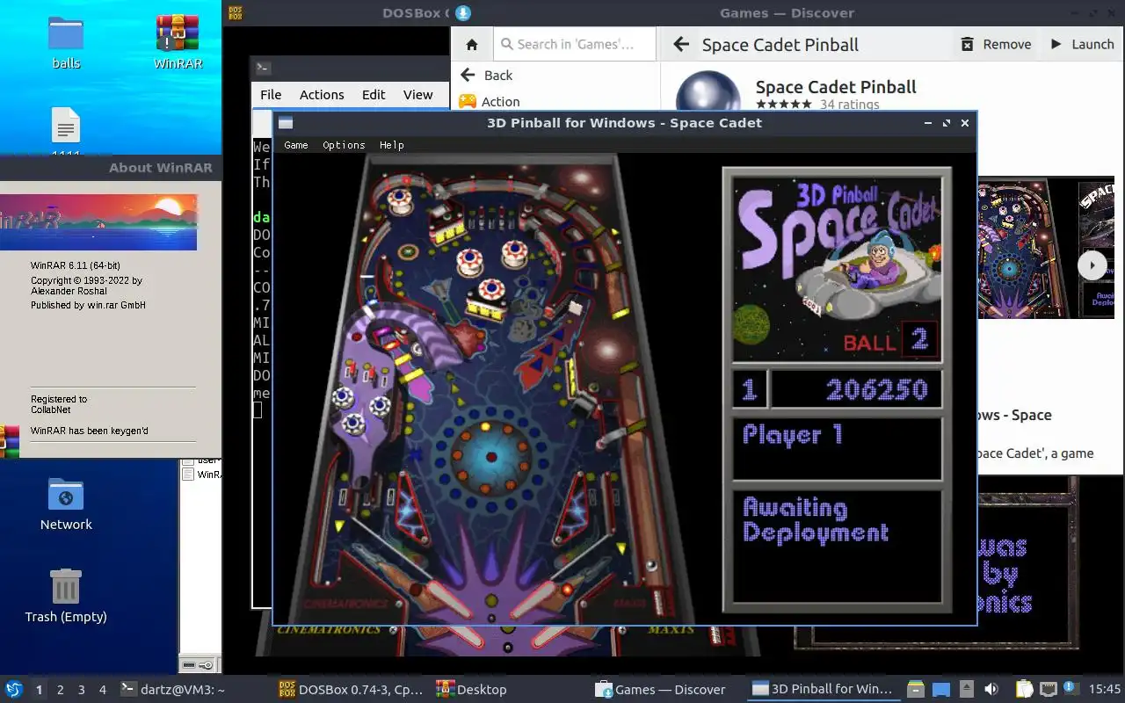This screenshot has height=703, width=1125.
Task: Open the balls folder on the desktop
Action: (66, 42)
